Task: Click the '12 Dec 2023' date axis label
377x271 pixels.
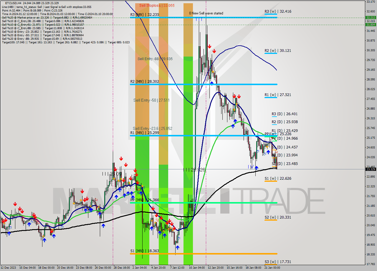Action: tap(8, 268)
